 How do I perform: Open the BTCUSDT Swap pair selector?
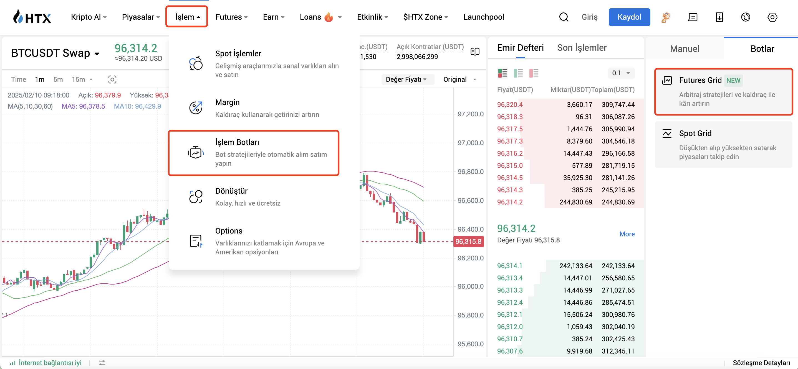coord(55,53)
